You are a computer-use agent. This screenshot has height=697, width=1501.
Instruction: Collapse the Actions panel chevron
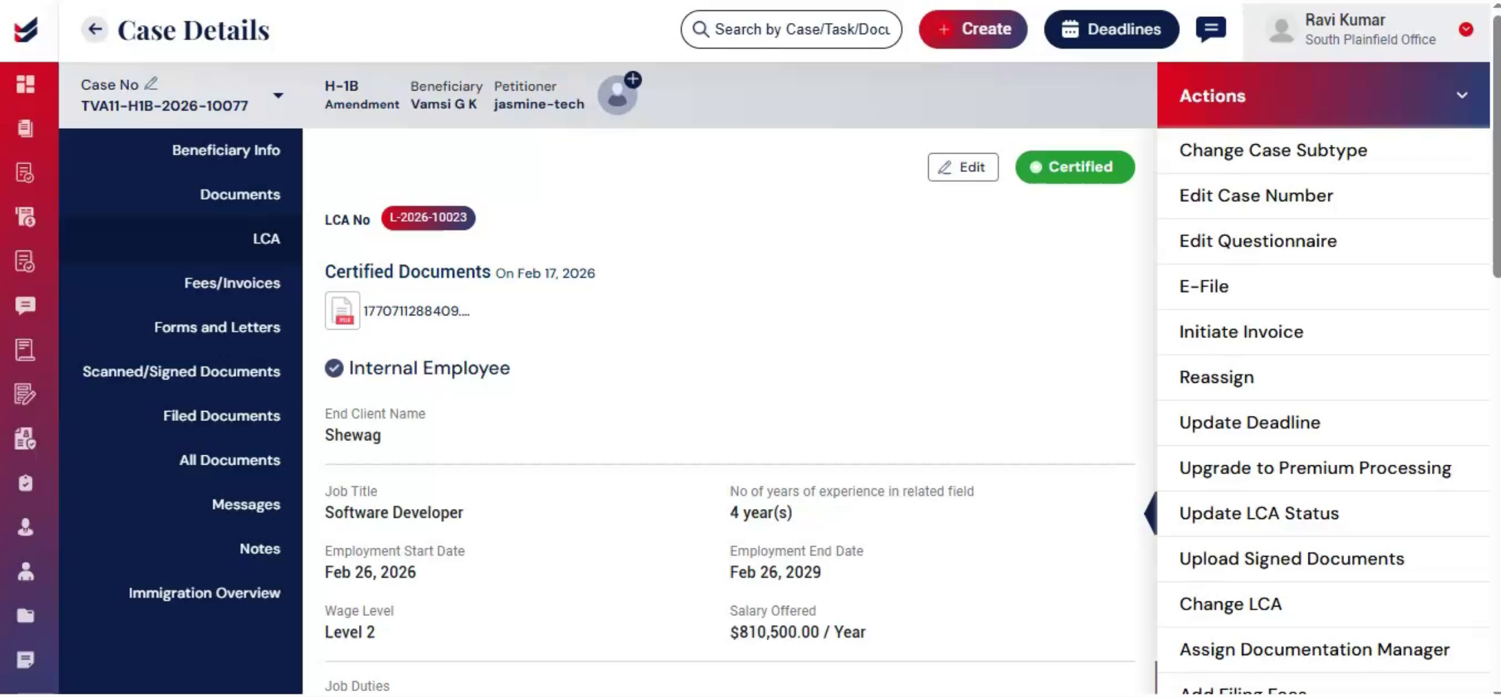(x=1462, y=96)
